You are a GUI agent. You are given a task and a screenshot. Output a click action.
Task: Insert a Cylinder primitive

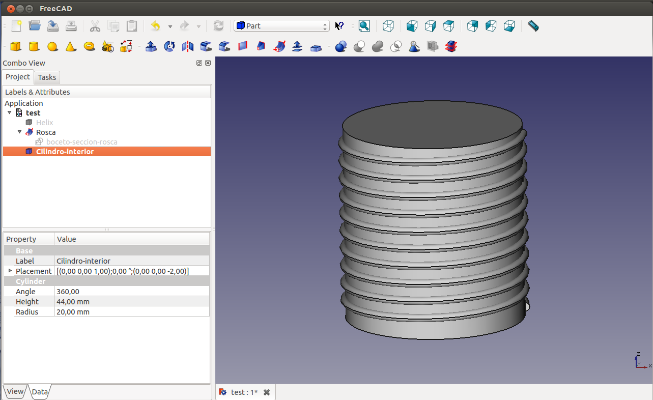34,47
